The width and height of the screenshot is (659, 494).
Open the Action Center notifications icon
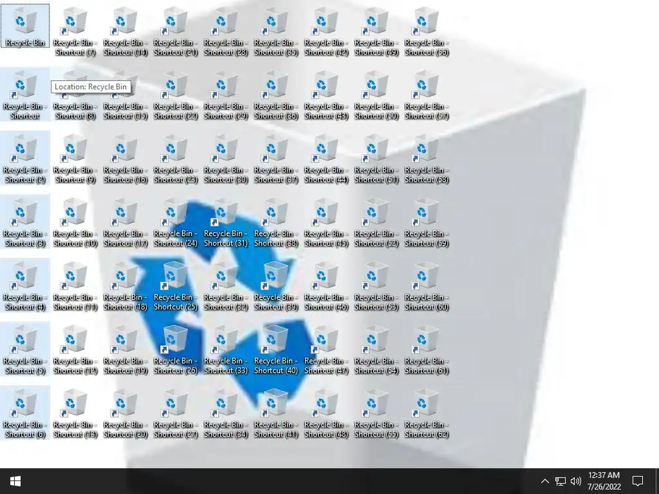[x=638, y=481]
